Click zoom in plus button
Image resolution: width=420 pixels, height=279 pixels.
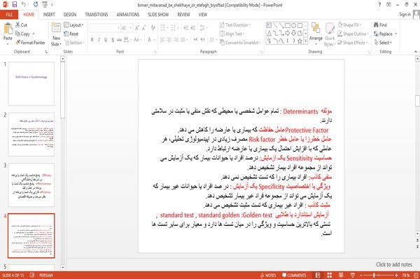396,275
